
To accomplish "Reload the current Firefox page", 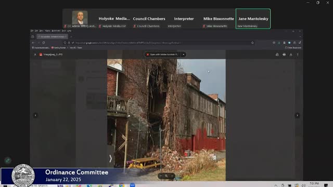I will coord(44,43).
